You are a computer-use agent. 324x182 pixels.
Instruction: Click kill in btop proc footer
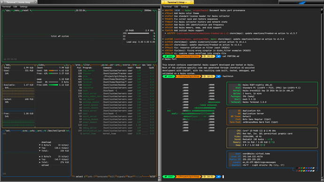[x=112, y=176]
